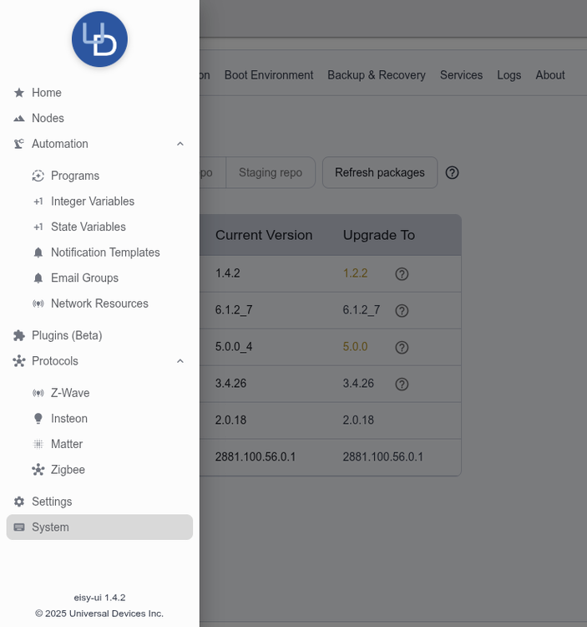587x627 pixels.
Task: Click the Universal Devices Inc. copyright text
Action: 99,614
